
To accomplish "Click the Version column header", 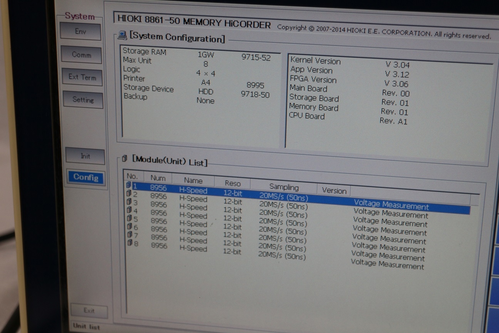I will [334, 190].
